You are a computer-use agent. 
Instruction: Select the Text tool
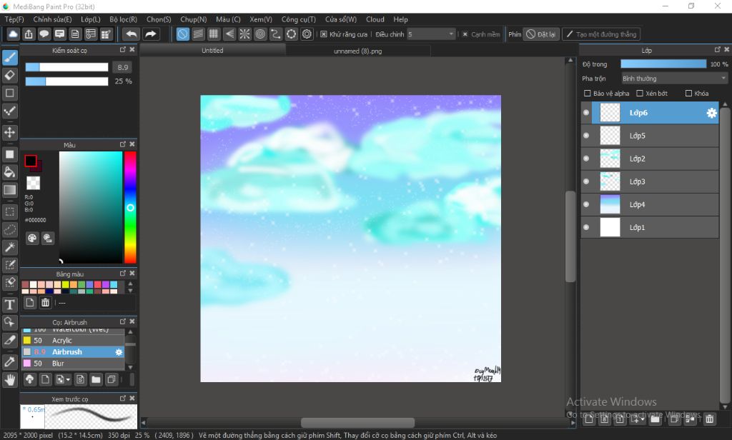point(10,305)
